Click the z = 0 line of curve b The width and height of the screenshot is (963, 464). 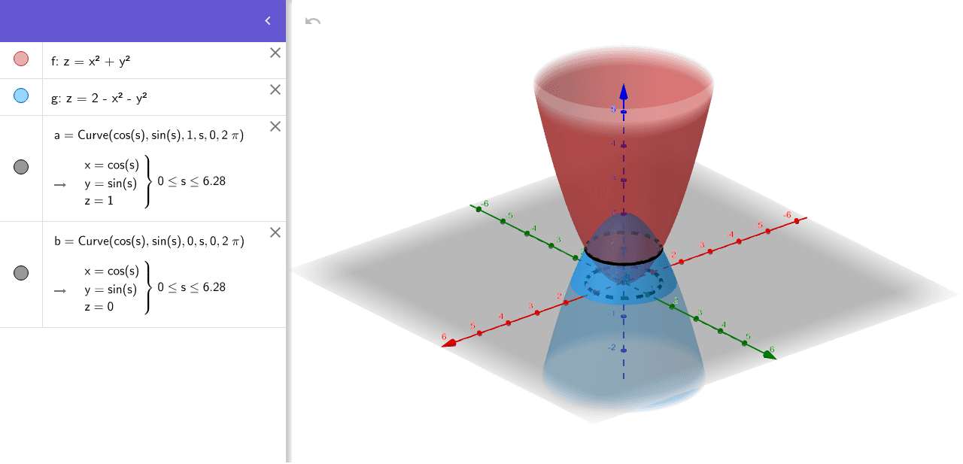pos(99,307)
